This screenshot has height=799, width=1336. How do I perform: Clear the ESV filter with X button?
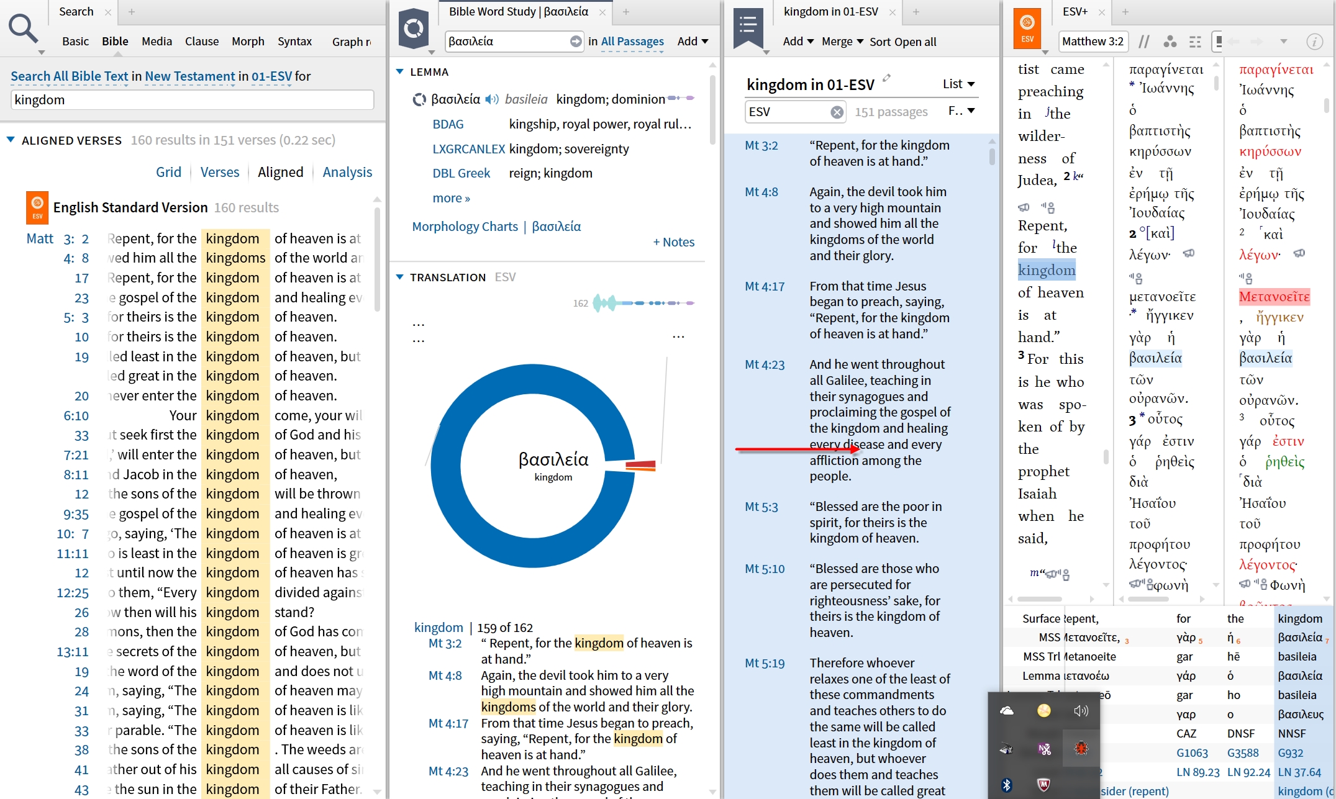(837, 112)
